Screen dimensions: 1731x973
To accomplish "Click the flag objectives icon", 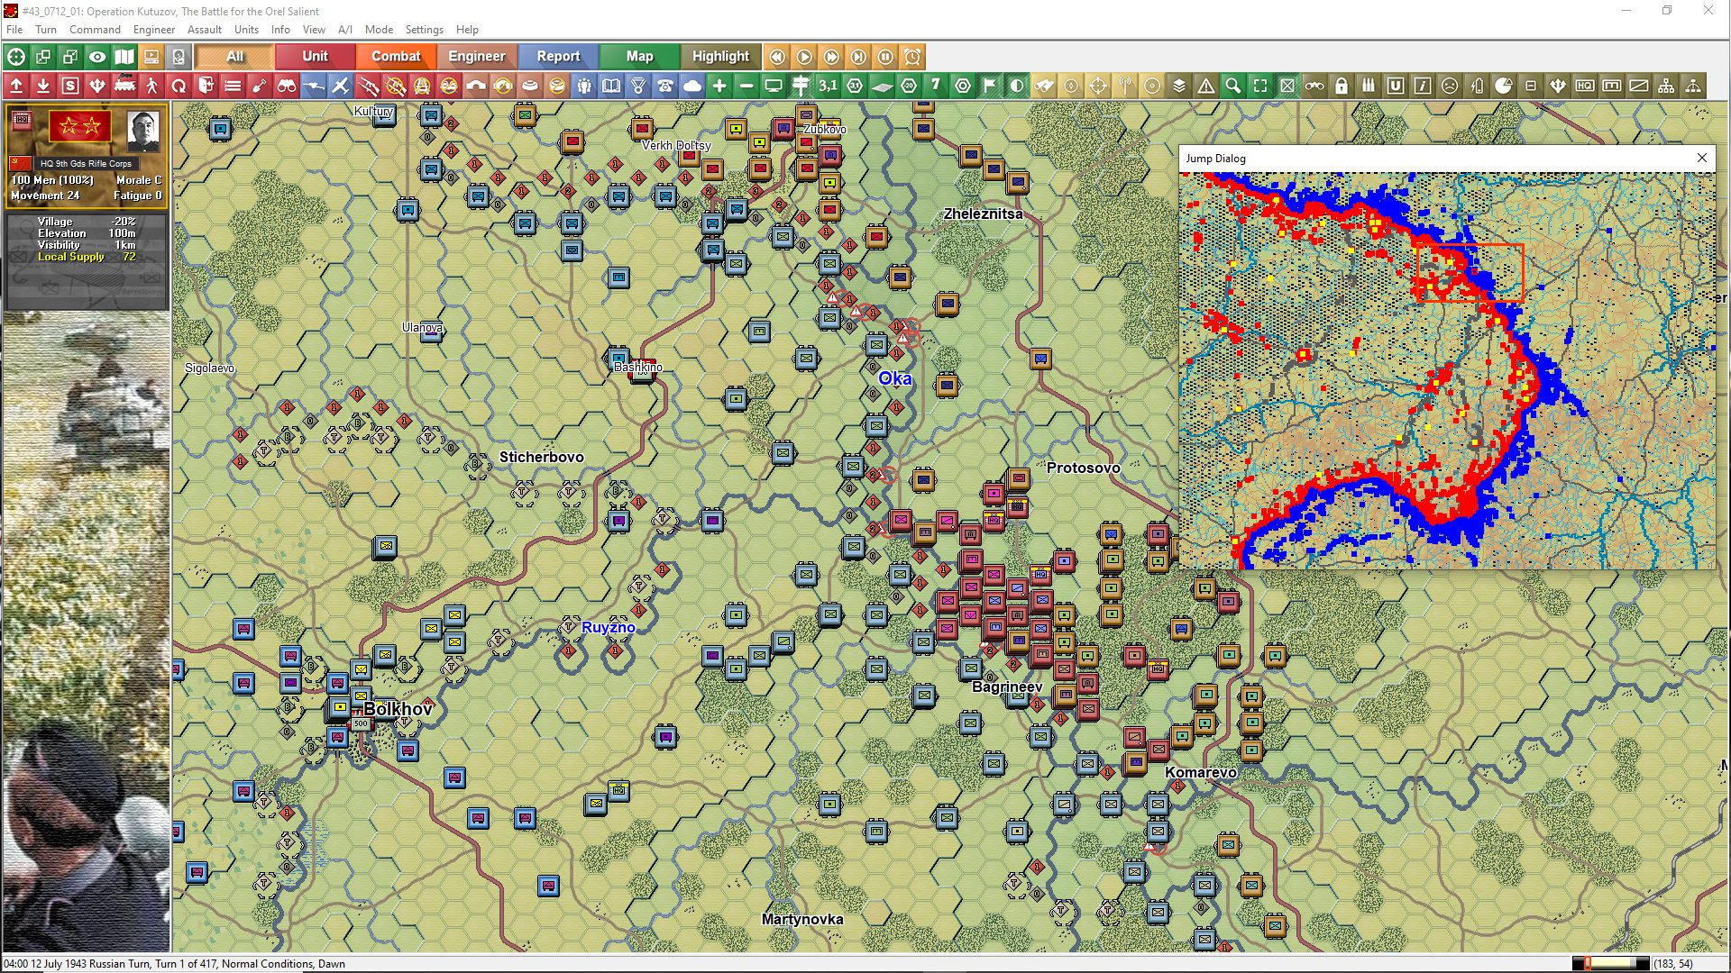I will coord(988,86).
